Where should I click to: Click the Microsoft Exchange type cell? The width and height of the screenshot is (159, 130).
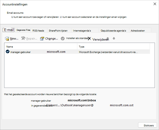pyautogui.click(x=108, y=52)
